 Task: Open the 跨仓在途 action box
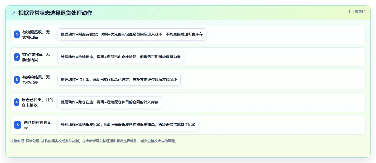click(110, 102)
